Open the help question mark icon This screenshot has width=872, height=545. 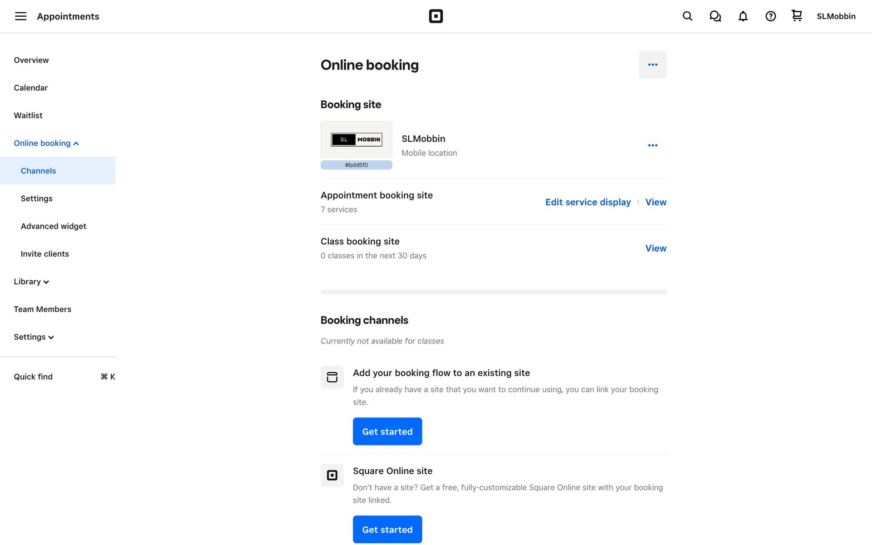click(770, 16)
